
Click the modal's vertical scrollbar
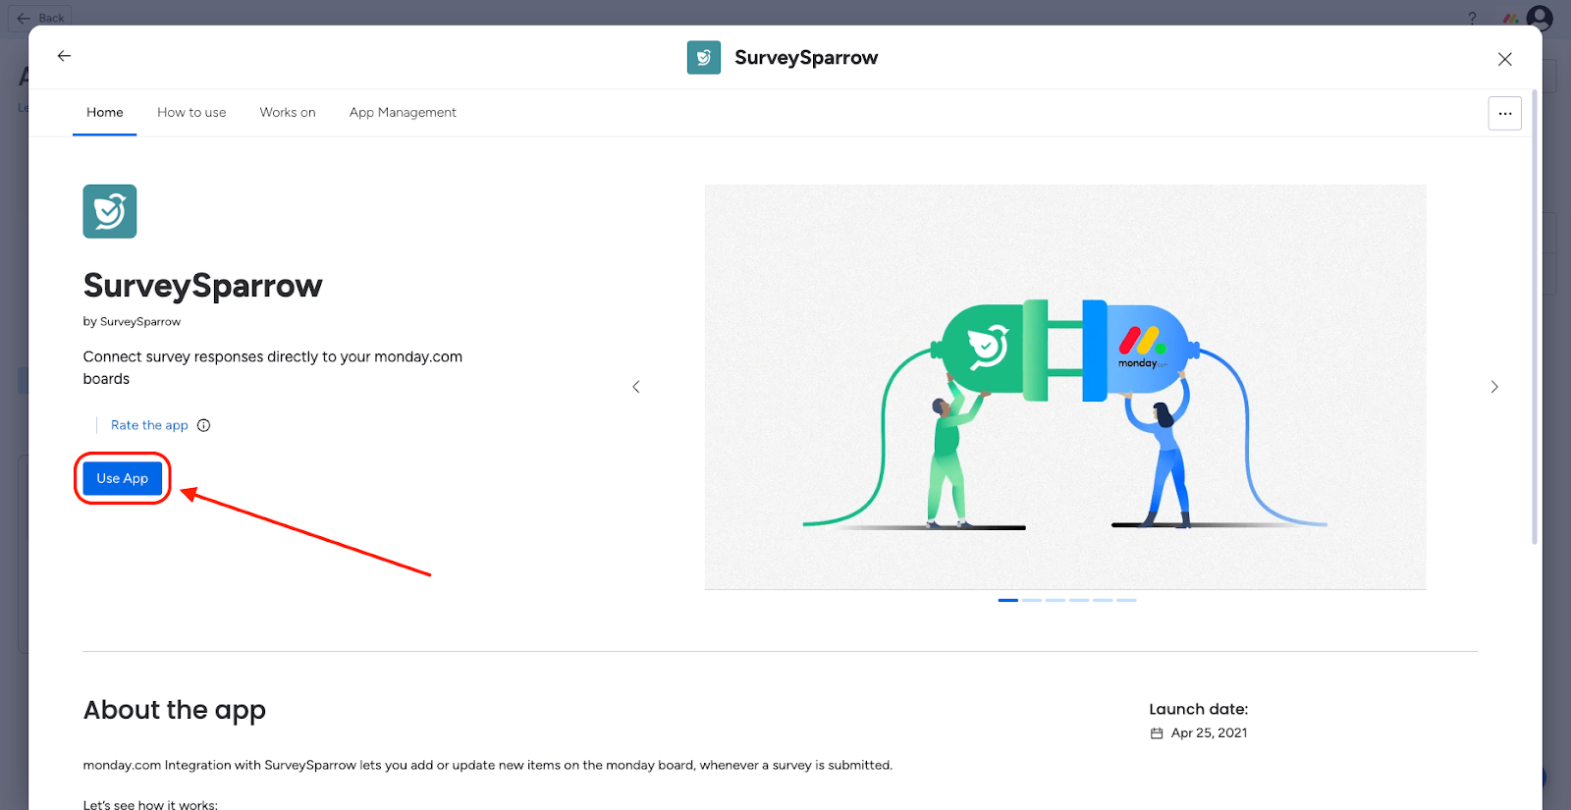click(1535, 314)
